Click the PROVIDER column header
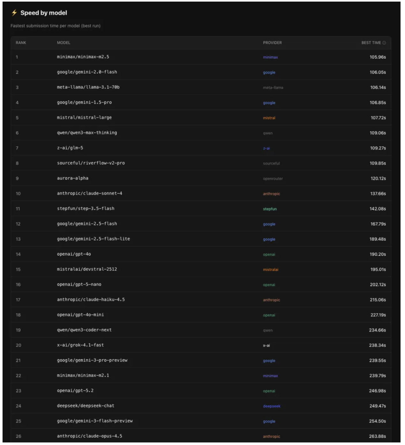Screen dimensions: 405x445 (x=272, y=43)
